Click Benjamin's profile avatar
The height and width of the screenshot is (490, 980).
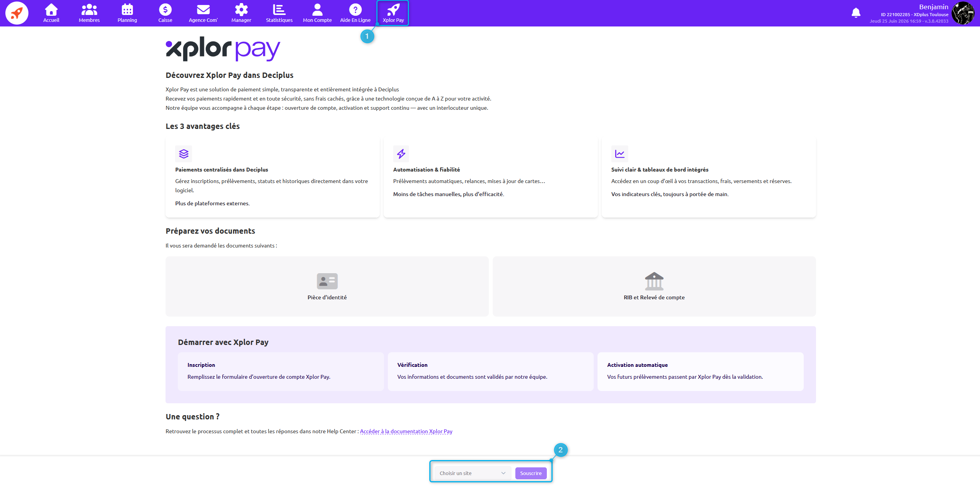click(963, 13)
